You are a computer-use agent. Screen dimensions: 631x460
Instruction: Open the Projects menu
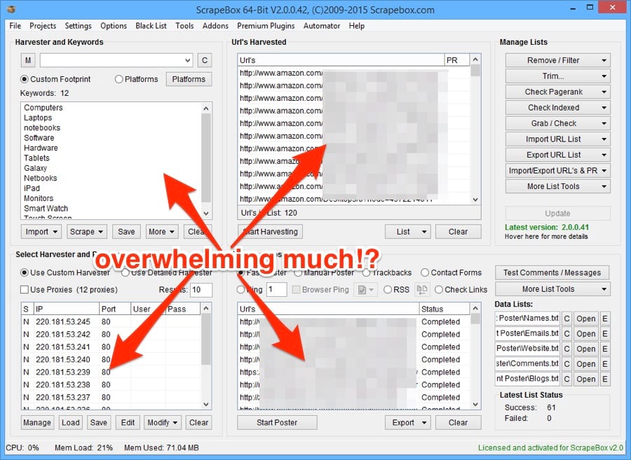pyautogui.click(x=43, y=26)
